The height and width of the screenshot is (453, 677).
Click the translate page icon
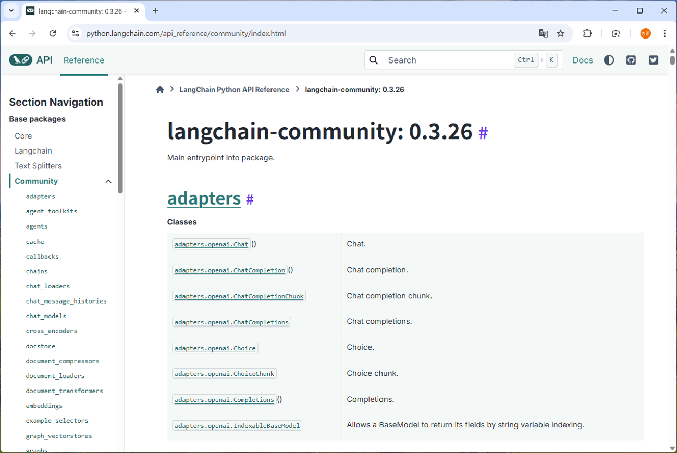coord(544,33)
